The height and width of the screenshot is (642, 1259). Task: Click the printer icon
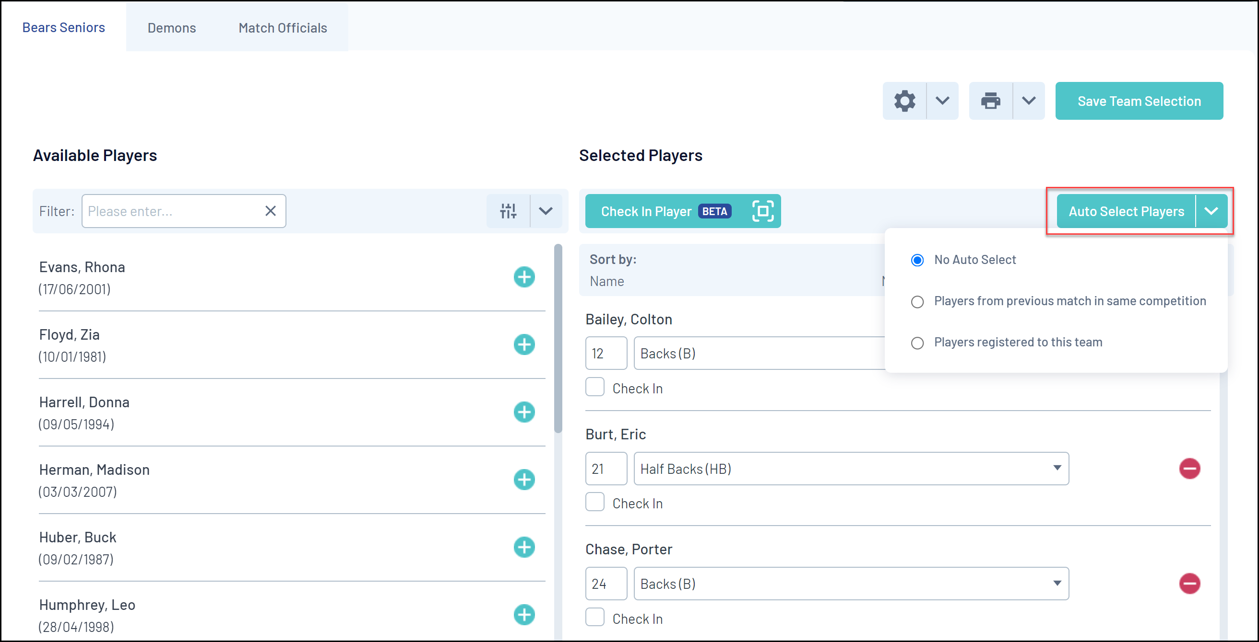pyautogui.click(x=990, y=101)
